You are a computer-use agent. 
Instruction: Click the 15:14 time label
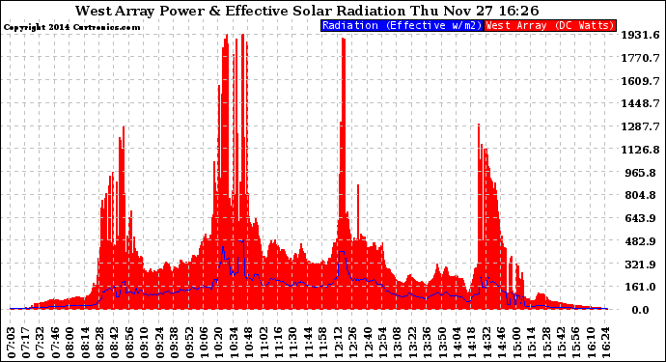531,342
